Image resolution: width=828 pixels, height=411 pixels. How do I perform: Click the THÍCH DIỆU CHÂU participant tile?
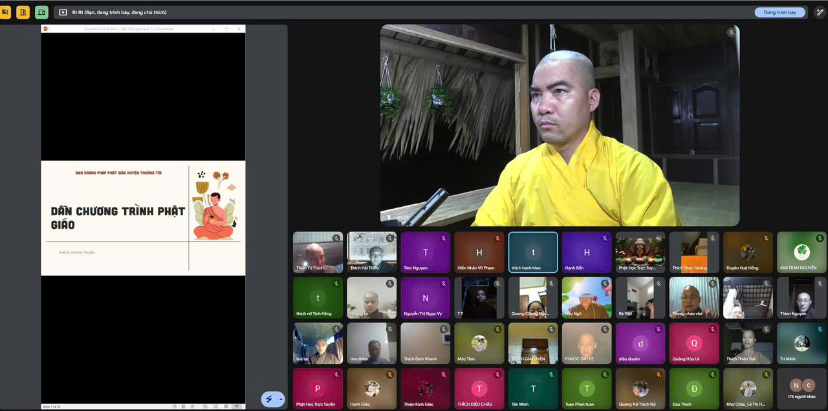coord(479,388)
